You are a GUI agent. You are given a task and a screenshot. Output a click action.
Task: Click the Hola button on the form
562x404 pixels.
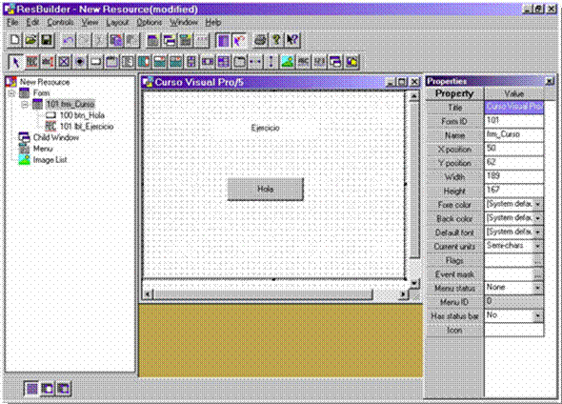(266, 189)
